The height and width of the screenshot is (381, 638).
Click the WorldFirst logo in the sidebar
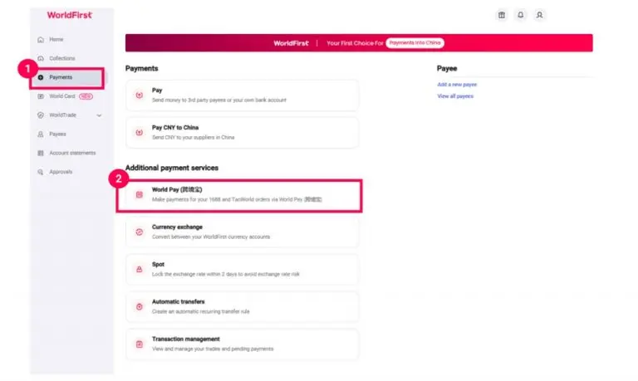(x=70, y=15)
